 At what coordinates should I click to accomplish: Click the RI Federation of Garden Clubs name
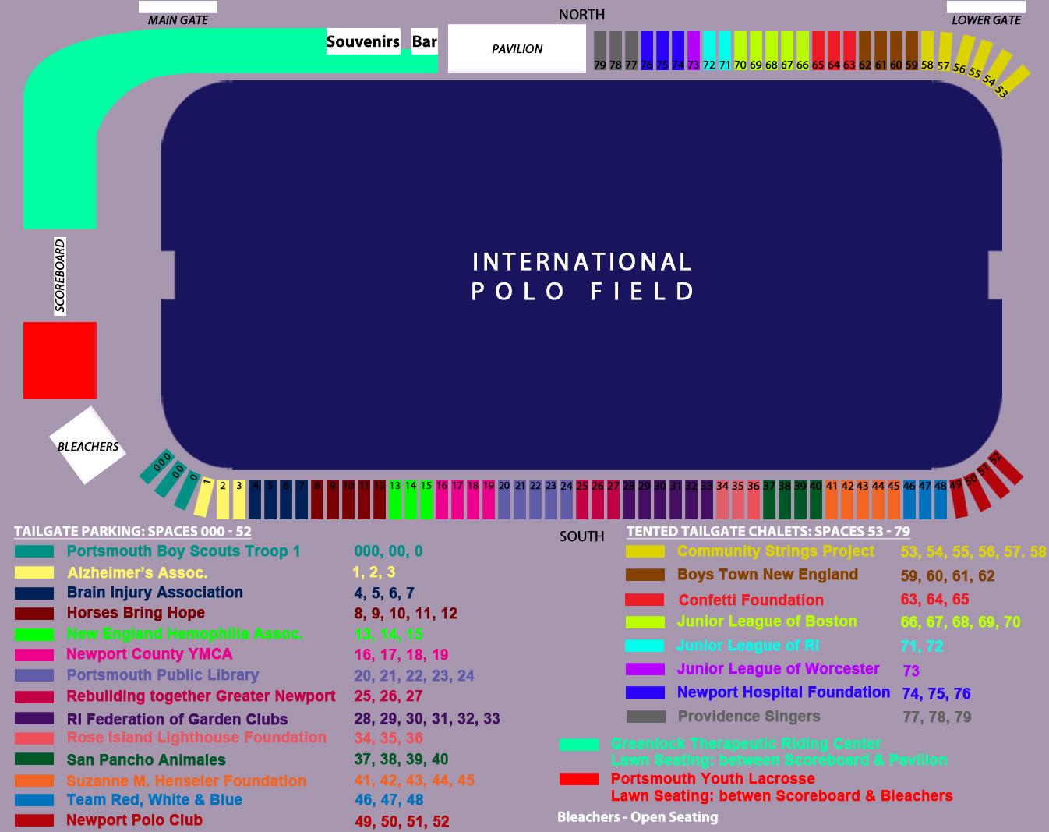coord(177,719)
